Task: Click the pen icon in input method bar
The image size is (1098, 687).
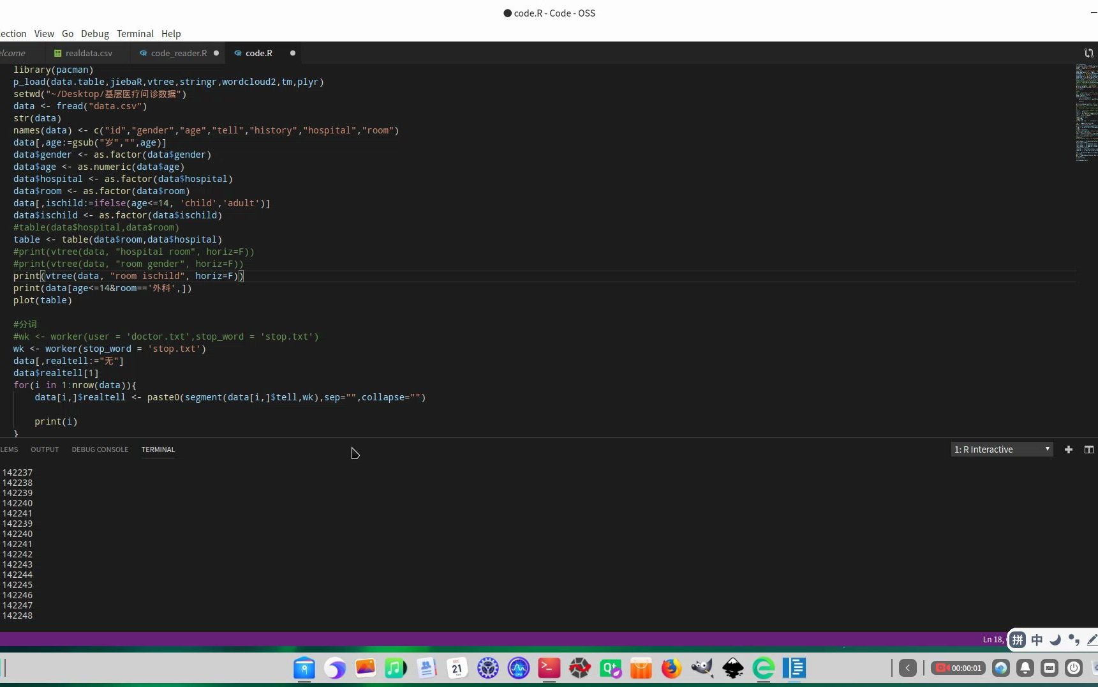Action: click(1092, 640)
